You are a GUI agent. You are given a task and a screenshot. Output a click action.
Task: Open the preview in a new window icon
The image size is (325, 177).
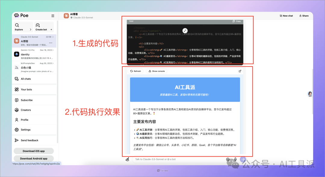tap(240, 71)
